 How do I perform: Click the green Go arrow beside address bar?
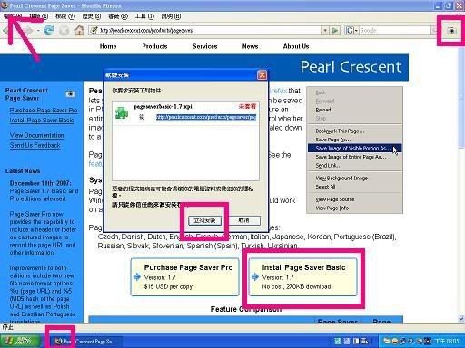click(335, 30)
